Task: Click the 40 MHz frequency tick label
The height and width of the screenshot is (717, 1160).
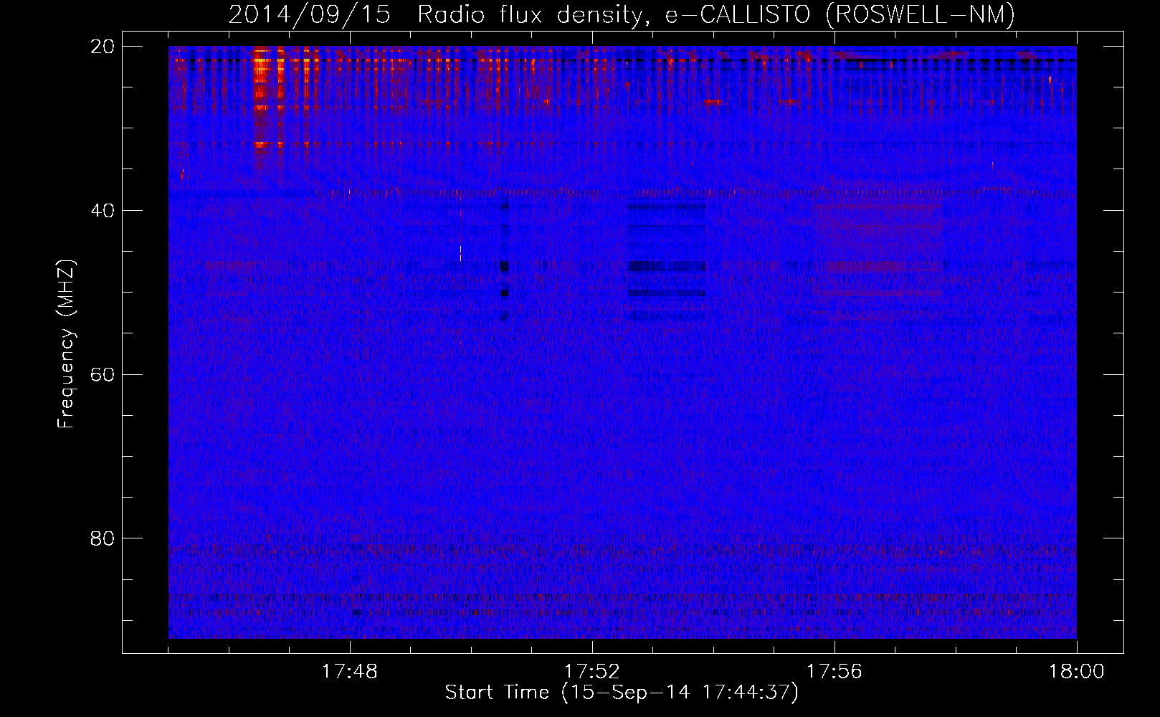Action: pyautogui.click(x=103, y=211)
